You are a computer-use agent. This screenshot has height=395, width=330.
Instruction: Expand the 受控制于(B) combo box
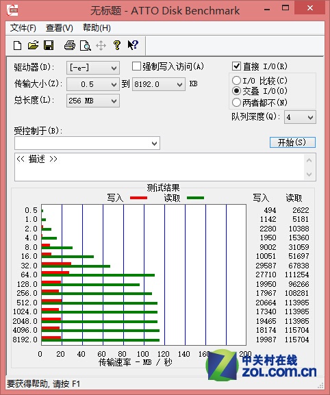pyautogui.click(x=87, y=143)
